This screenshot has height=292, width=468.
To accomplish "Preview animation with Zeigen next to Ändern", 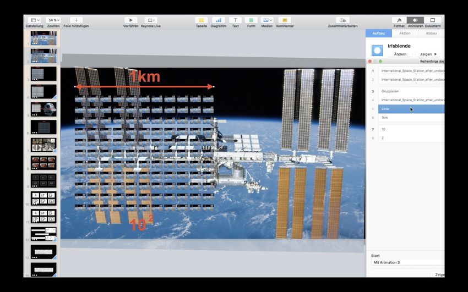I will pyautogui.click(x=428, y=54).
